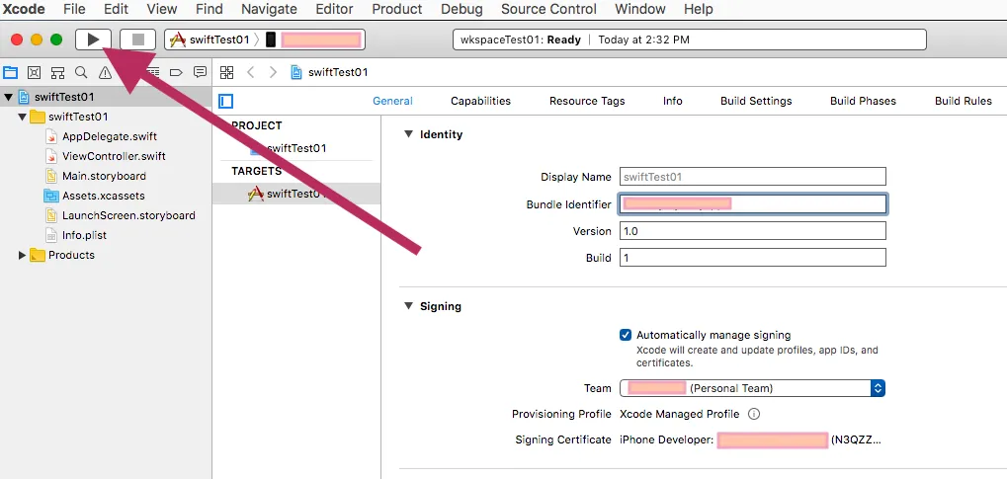
Task: Go forward in editor history
Action: [274, 72]
